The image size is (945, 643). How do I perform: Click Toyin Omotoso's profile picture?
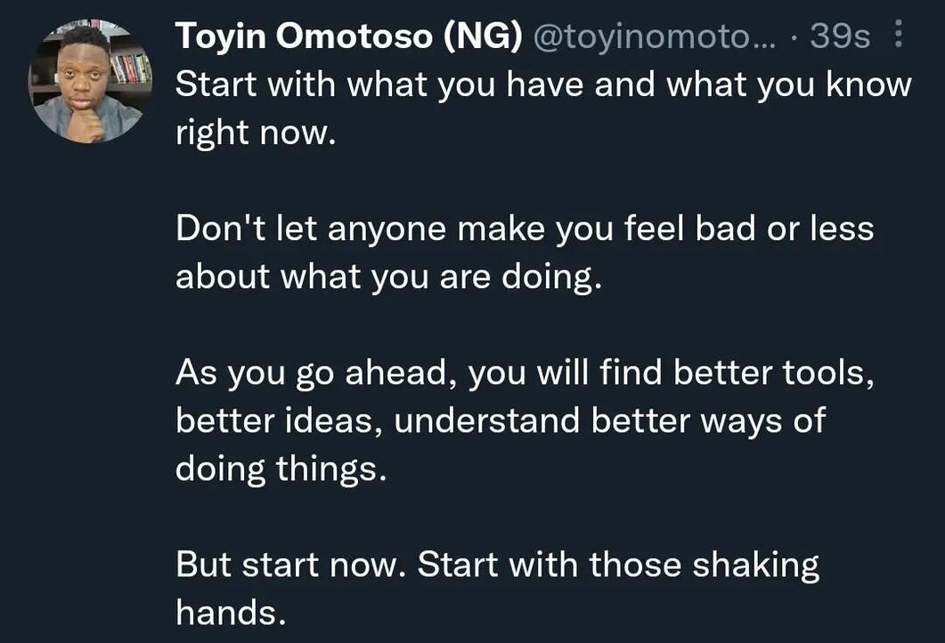coord(90,83)
